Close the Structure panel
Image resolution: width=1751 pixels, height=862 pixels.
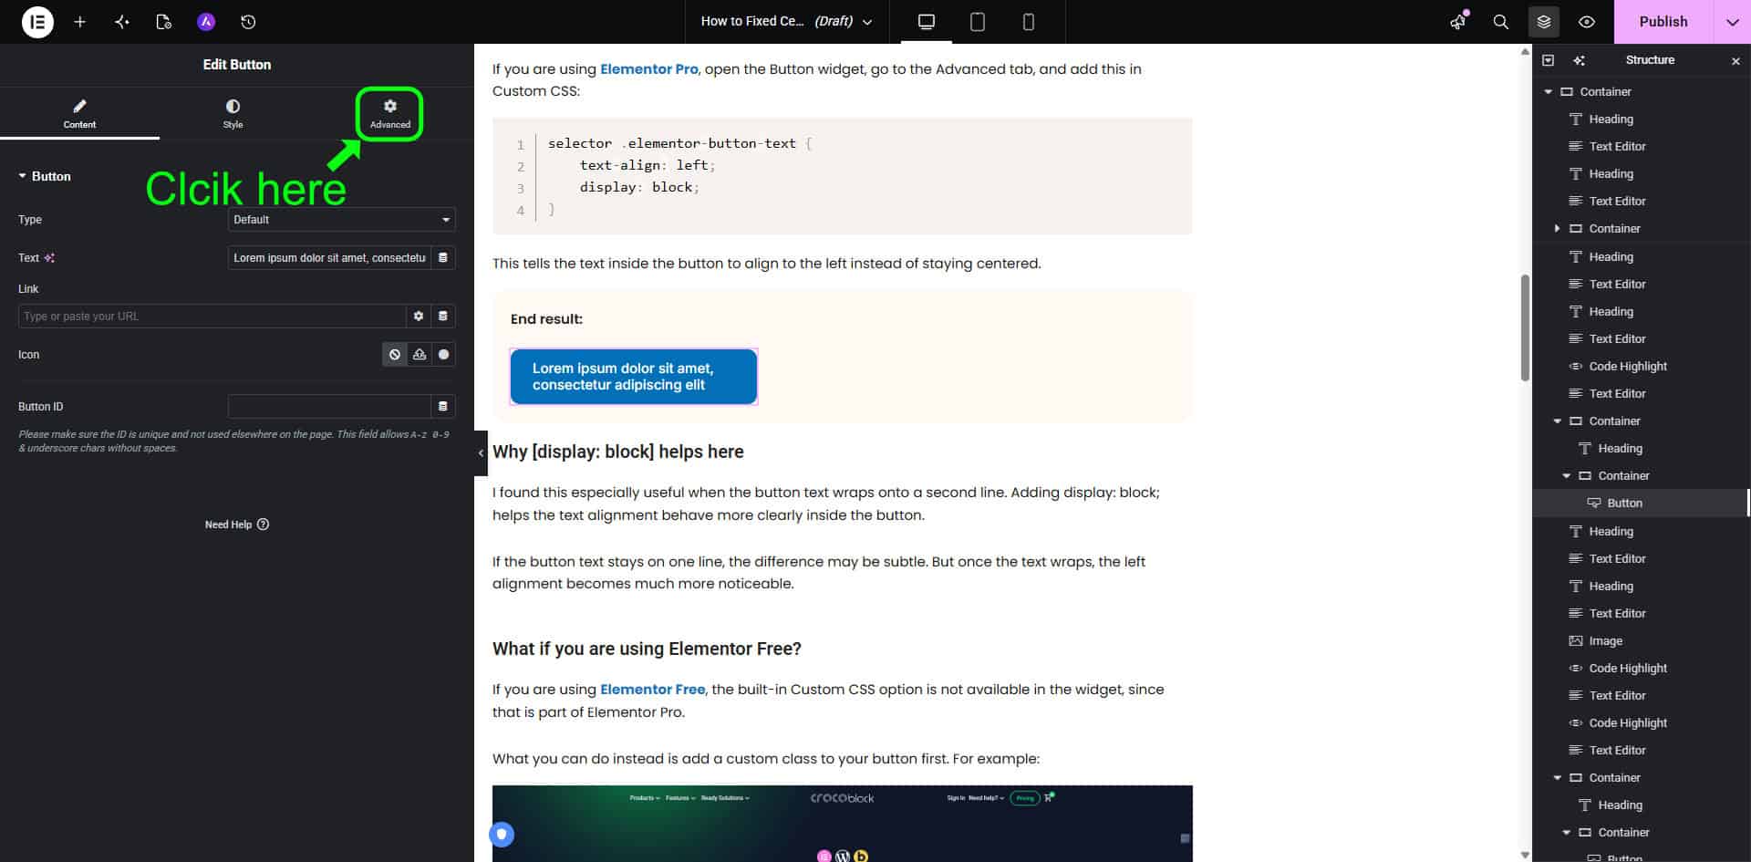coord(1735,60)
